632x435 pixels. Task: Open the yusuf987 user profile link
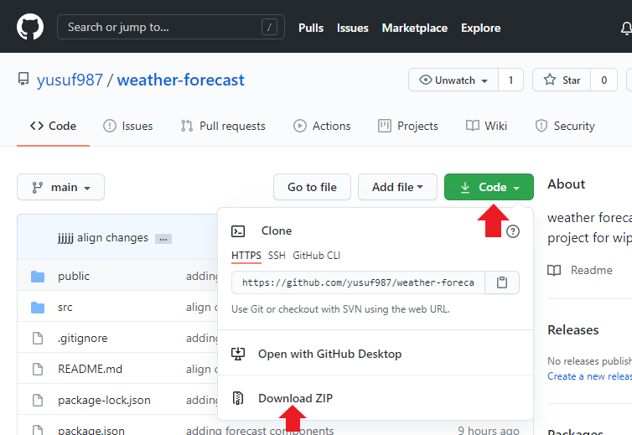coord(70,80)
